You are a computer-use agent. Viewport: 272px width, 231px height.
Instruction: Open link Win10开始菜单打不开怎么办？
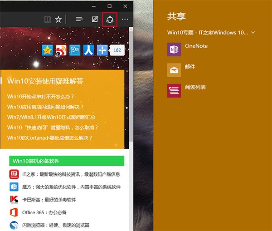(x=41, y=96)
